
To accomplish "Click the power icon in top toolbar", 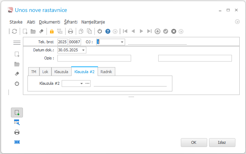I will pyautogui.click(x=100, y=31).
